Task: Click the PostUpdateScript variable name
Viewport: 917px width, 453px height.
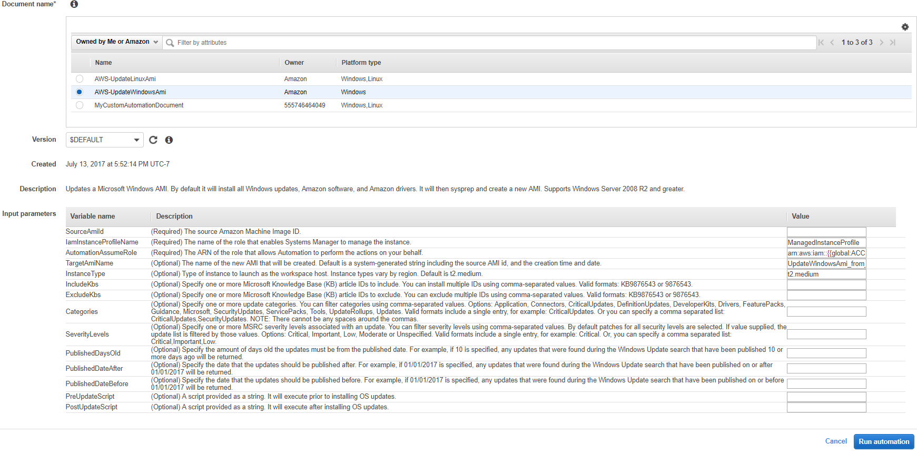Action: [x=92, y=407]
